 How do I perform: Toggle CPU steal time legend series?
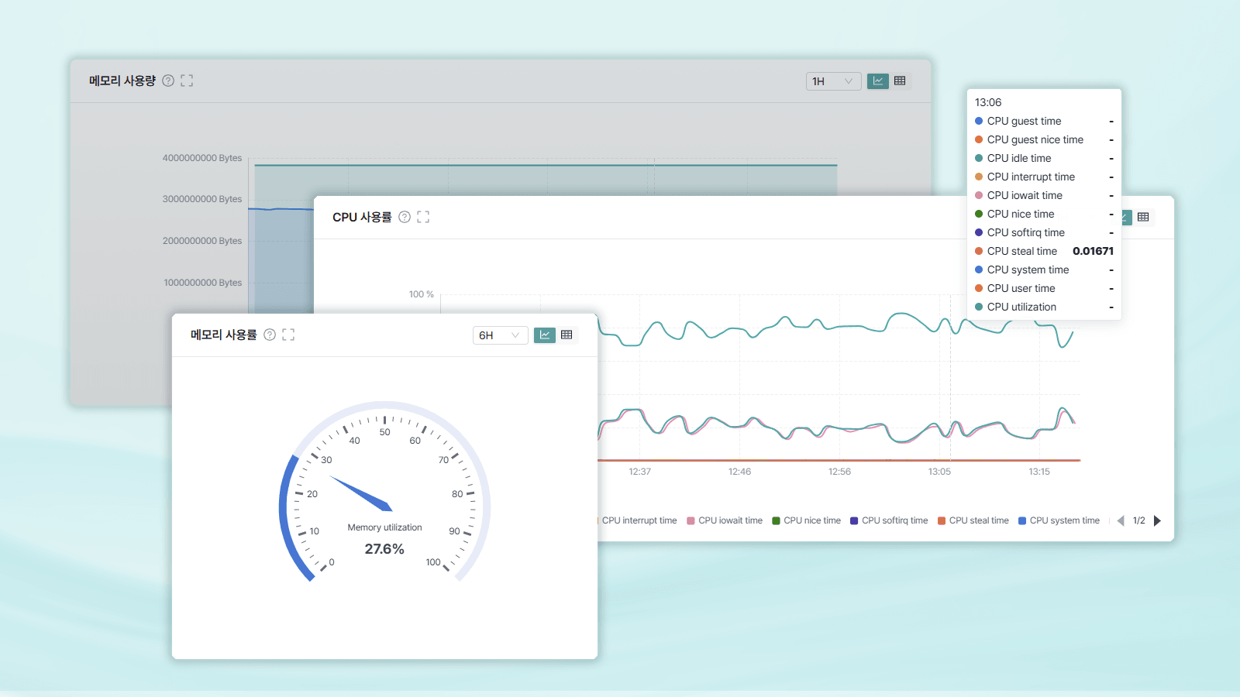(x=973, y=520)
